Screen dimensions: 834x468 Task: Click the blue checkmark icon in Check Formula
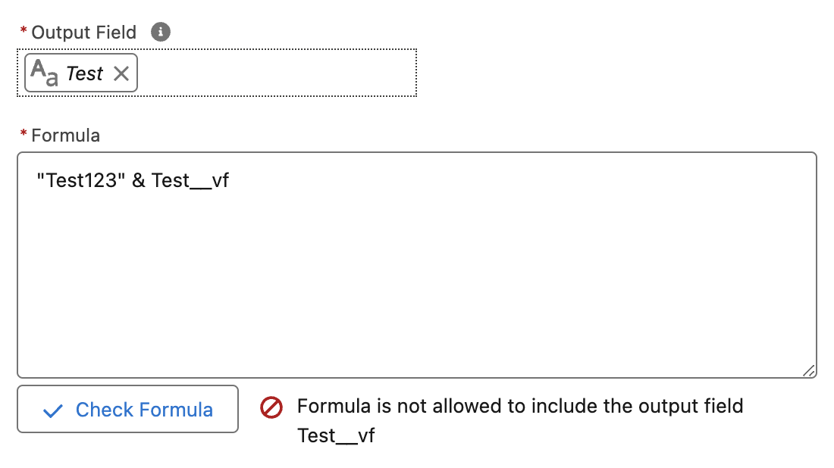pos(52,410)
